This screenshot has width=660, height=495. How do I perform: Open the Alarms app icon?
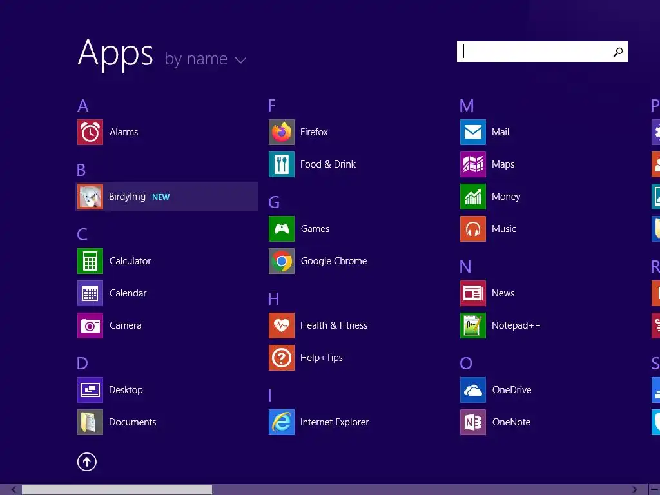(x=90, y=132)
